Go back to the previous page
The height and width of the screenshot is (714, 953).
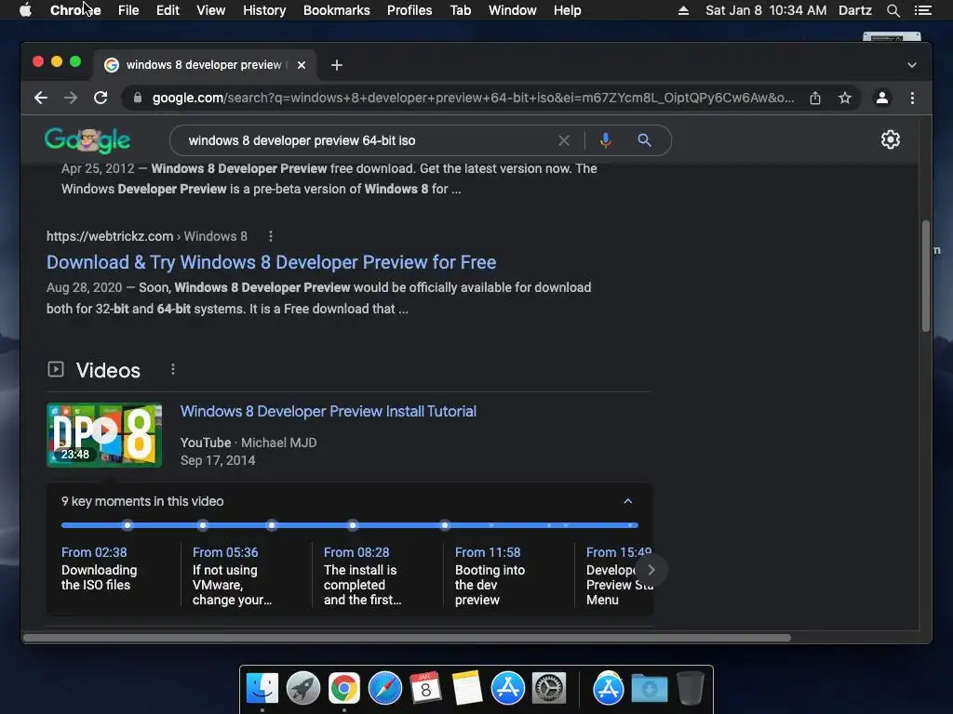pyautogui.click(x=41, y=98)
